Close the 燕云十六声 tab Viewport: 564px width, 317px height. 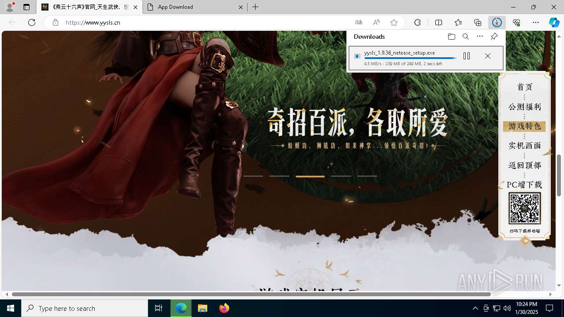(135, 7)
